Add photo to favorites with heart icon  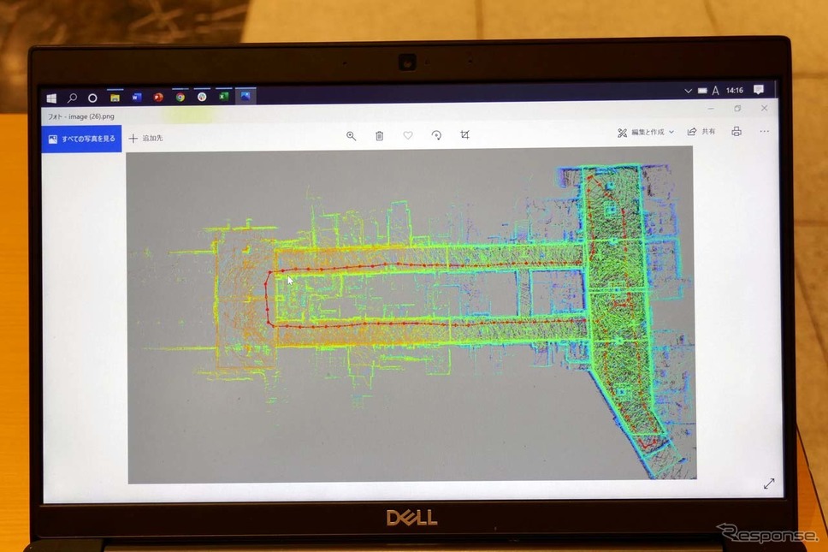408,135
